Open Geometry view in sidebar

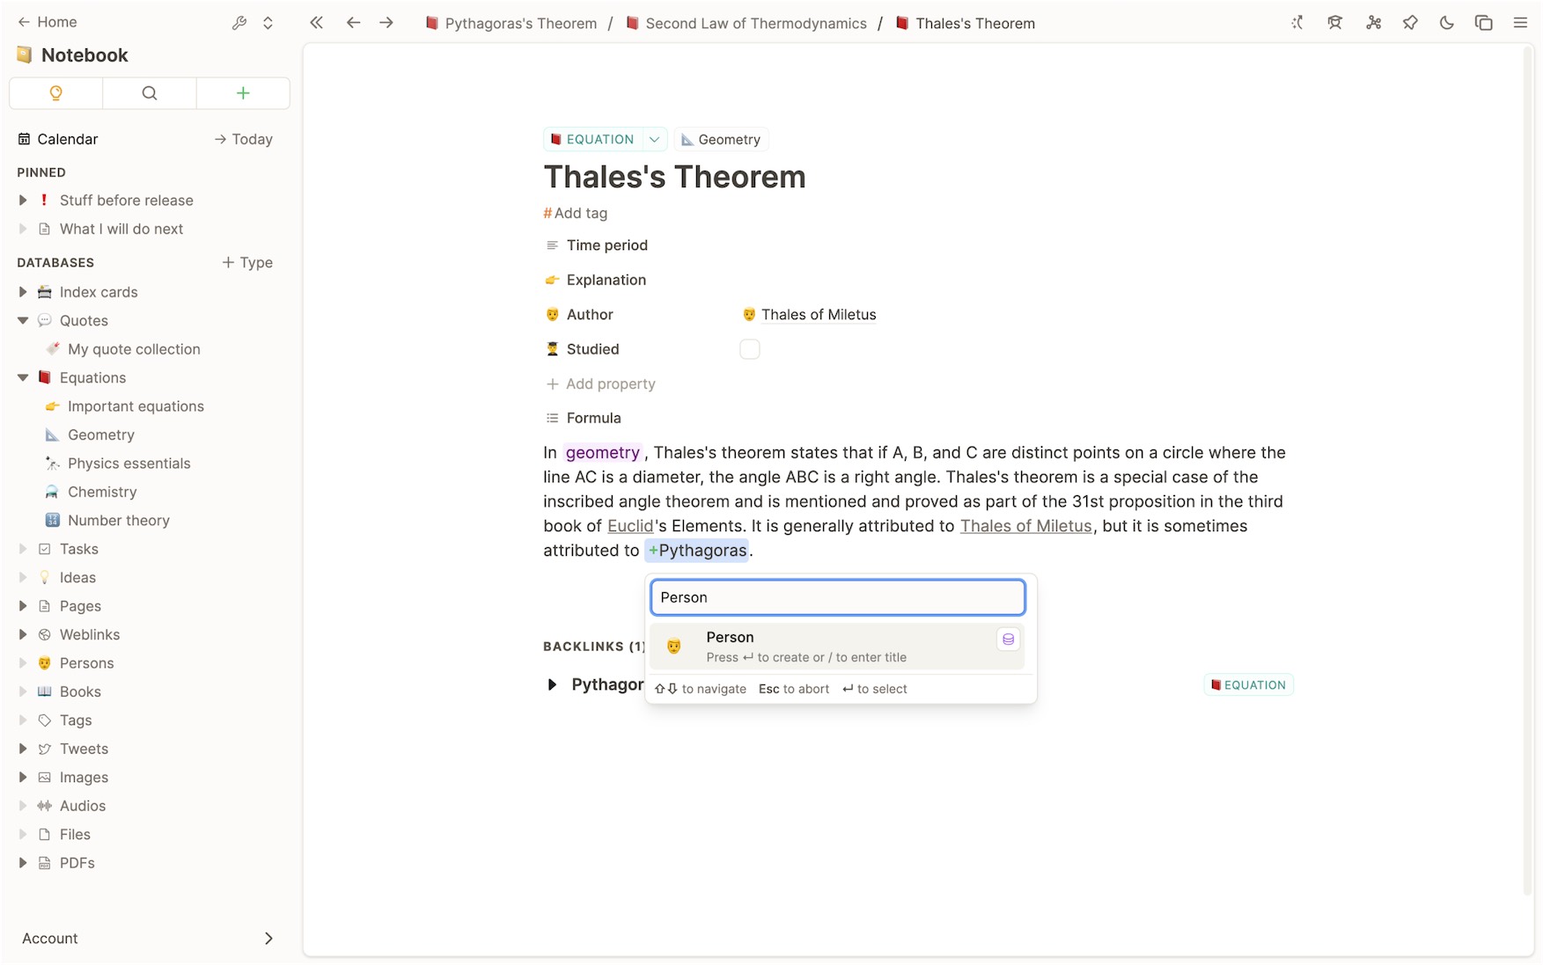pyautogui.click(x=101, y=435)
